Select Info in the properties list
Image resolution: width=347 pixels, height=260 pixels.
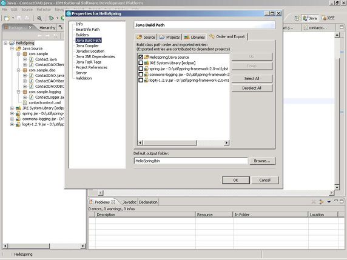[79, 24]
